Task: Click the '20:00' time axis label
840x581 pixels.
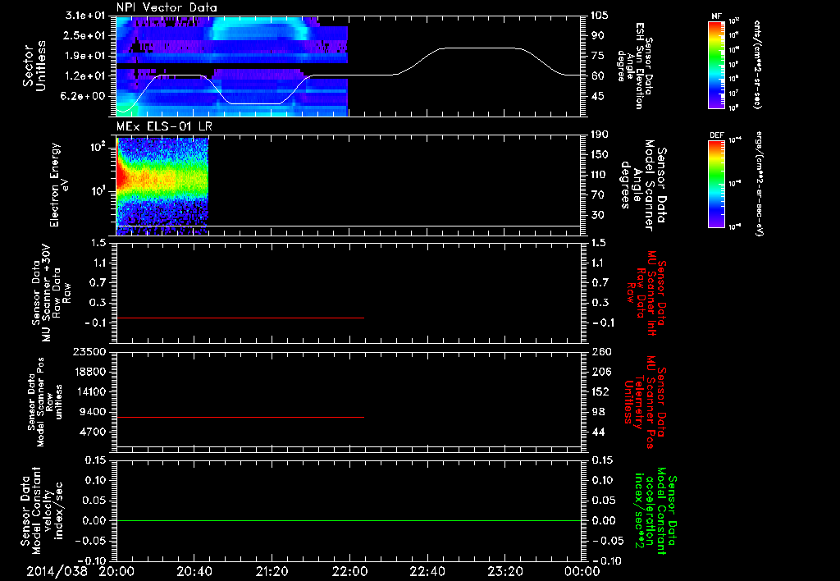Action: pyautogui.click(x=116, y=571)
